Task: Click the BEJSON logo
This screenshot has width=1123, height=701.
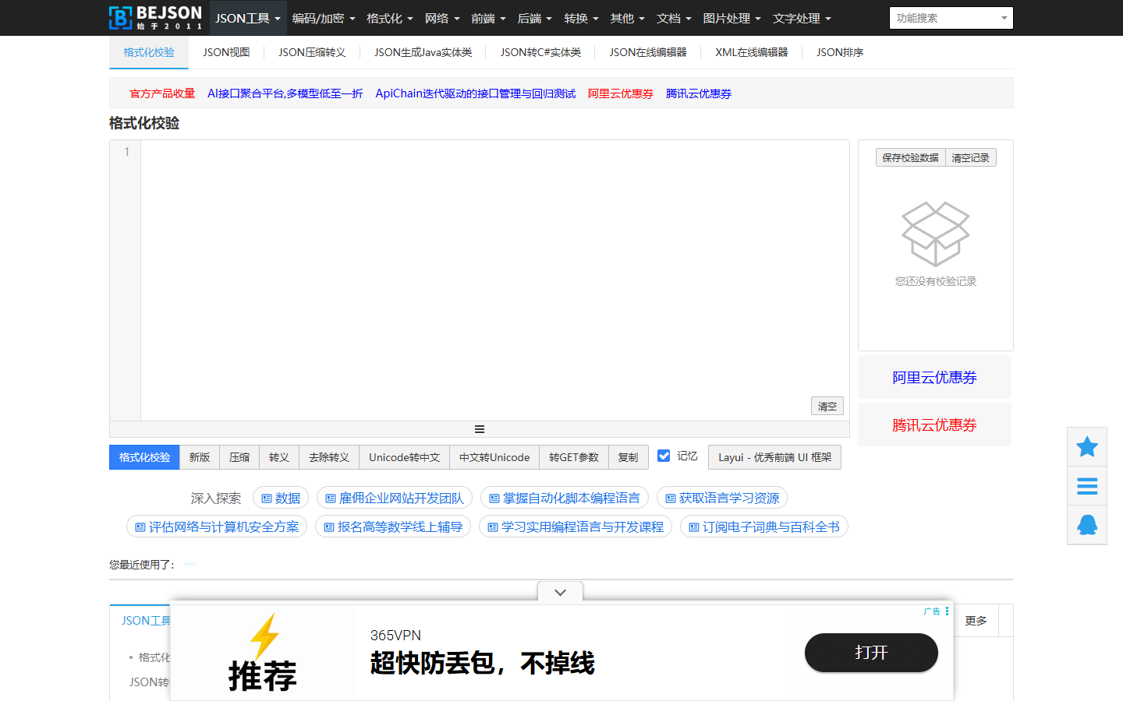Action: [156, 17]
